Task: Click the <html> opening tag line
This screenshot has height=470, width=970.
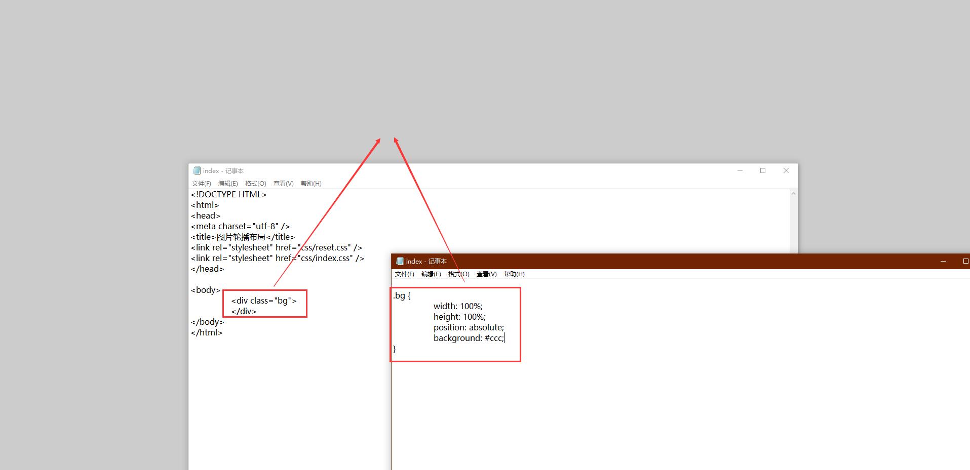Action: click(205, 205)
